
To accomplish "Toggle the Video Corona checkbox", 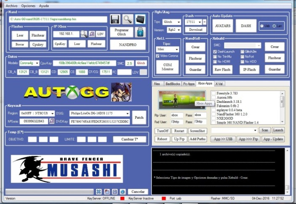I will (157, 56).
